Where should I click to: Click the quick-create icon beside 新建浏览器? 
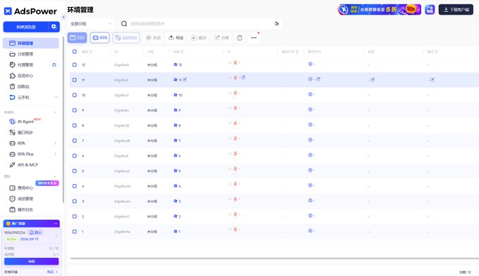click(x=54, y=27)
